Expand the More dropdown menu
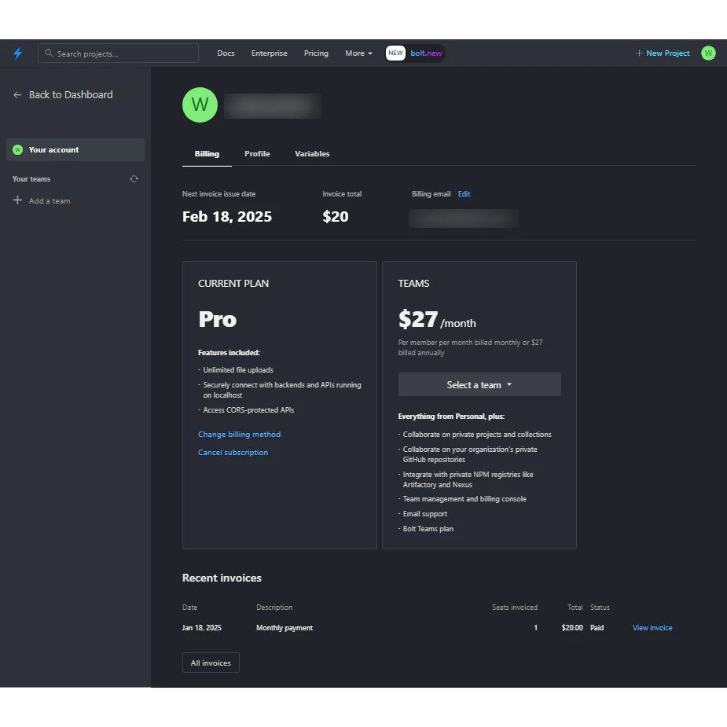 pyautogui.click(x=358, y=53)
